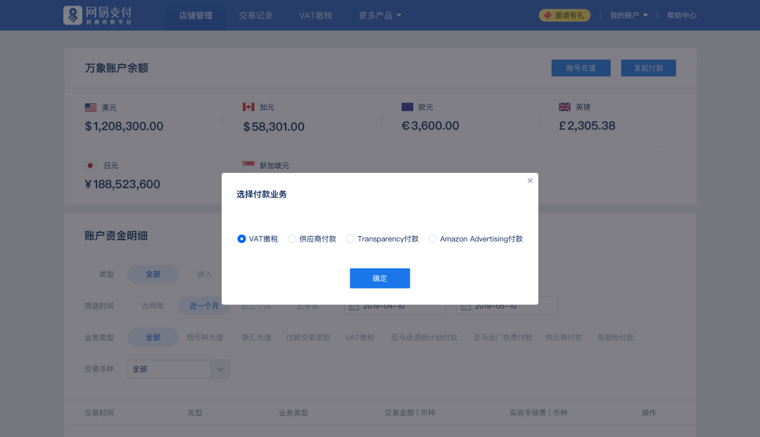Viewport: 760px width, 437px height.
Task: Open the 店铺管理 navigation tab
Action: tap(195, 15)
